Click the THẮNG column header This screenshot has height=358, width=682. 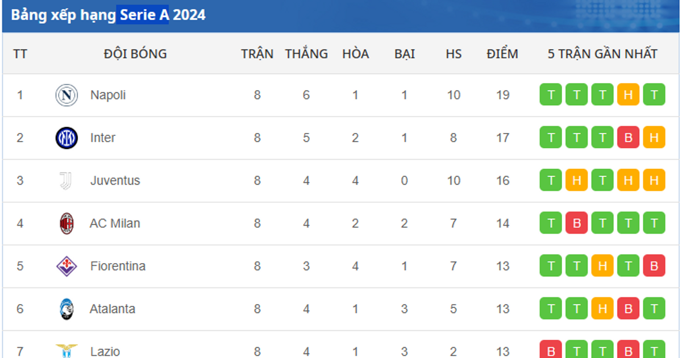pos(306,54)
